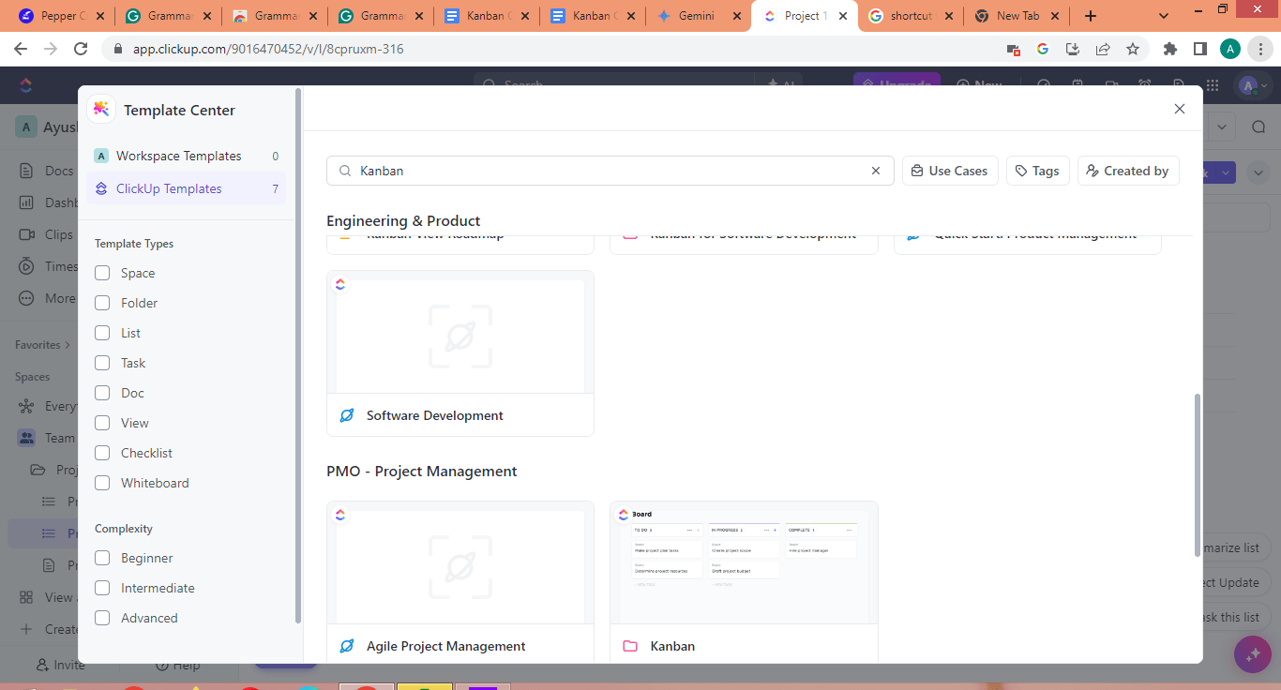Go back in browser
Image resolution: width=1281 pixels, height=690 pixels.
click(x=21, y=49)
